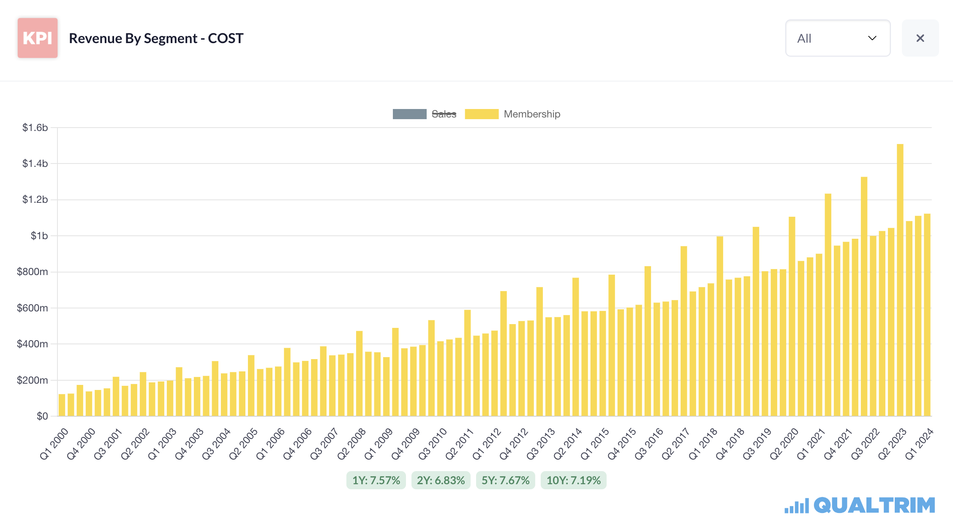Viewport: 953px width, 529px height.
Task: Select the 2Y: 6.83% growth badge
Action: coord(441,480)
